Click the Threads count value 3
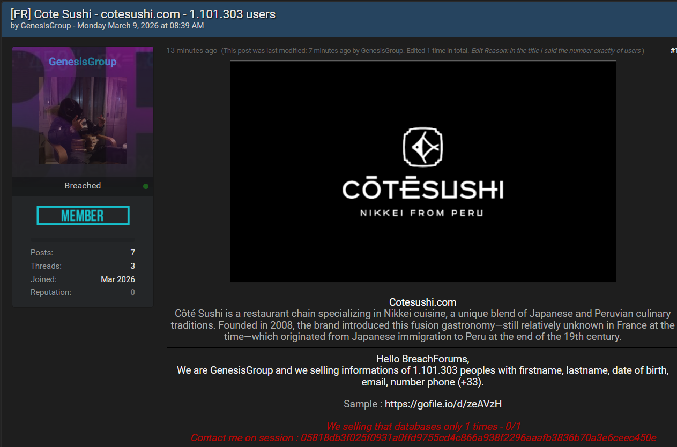 pyautogui.click(x=132, y=266)
